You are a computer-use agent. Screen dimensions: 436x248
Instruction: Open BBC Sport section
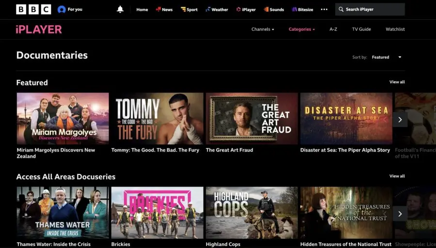(189, 9)
